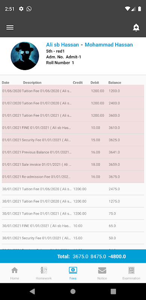Tap the Android back button
This screenshot has height=300, width=146.
pyautogui.click(x=32, y=291)
